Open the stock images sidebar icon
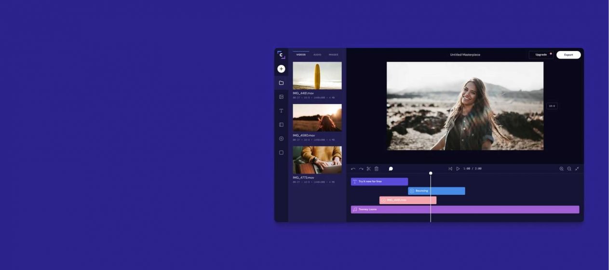This screenshot has height=270, width=609. click(281, 97)
